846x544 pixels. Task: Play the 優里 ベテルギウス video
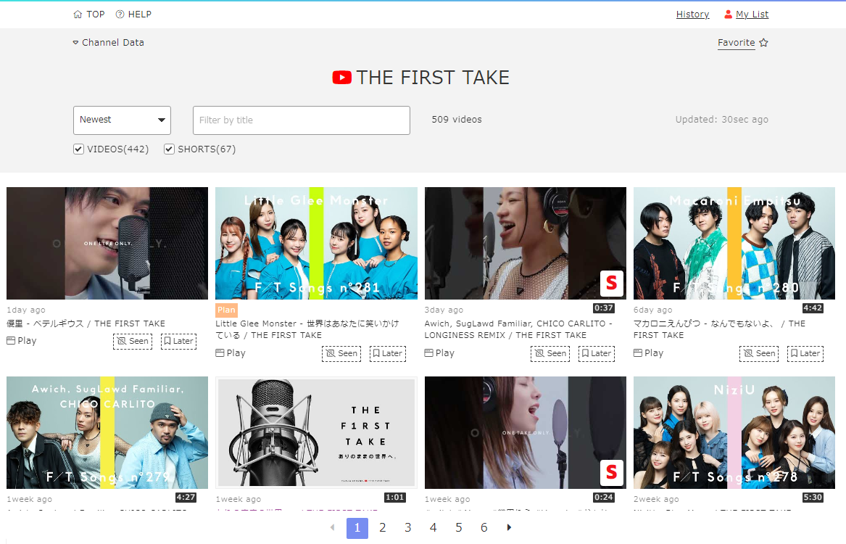pyautogui.click(x=22, y=340)
